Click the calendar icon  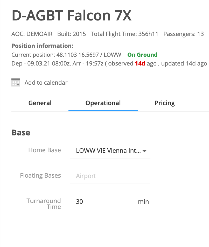16,82
